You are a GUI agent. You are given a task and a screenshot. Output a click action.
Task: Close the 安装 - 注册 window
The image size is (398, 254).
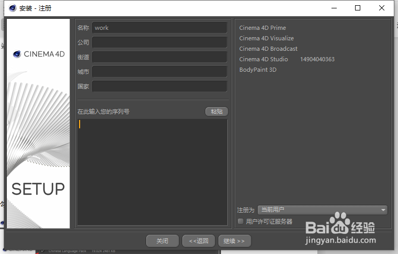click(381, 8)
